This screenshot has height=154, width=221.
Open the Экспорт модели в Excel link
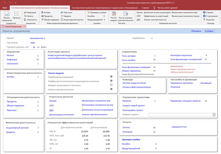click(134, 83)
